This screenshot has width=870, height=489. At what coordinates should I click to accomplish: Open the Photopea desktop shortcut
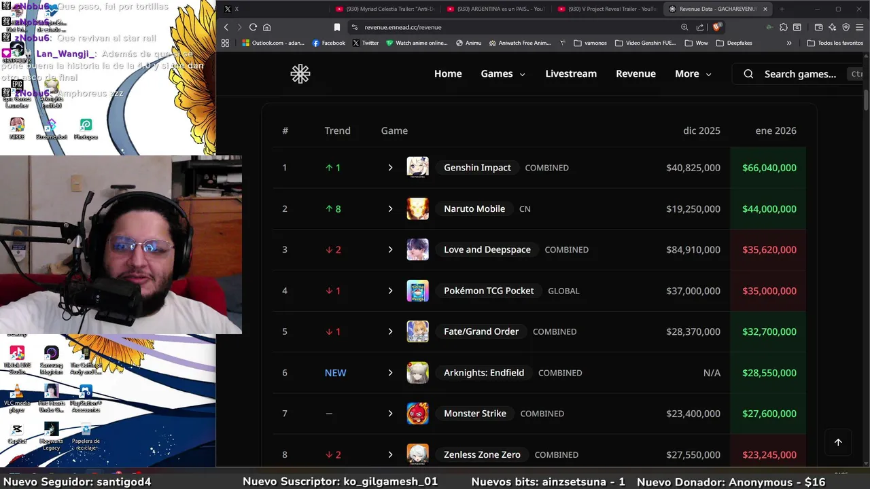click(86, 128)
